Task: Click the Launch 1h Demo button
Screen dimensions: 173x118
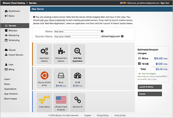Action: click(150, 87)
